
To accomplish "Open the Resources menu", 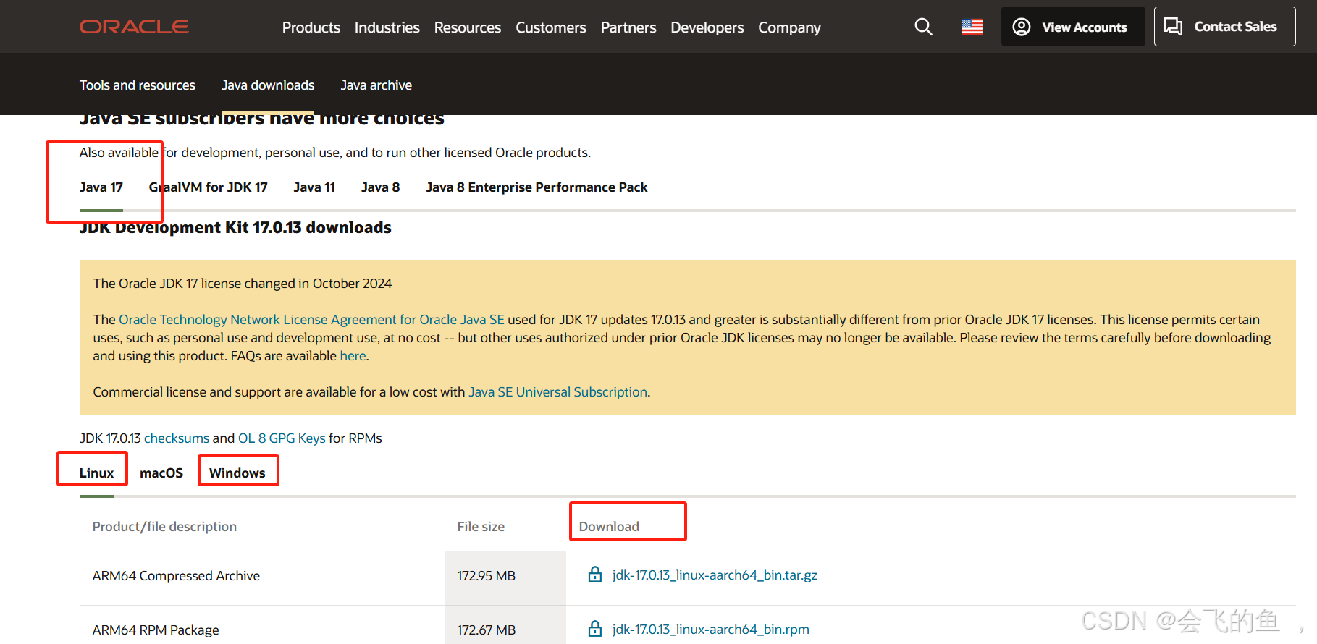I will point(468,27).
